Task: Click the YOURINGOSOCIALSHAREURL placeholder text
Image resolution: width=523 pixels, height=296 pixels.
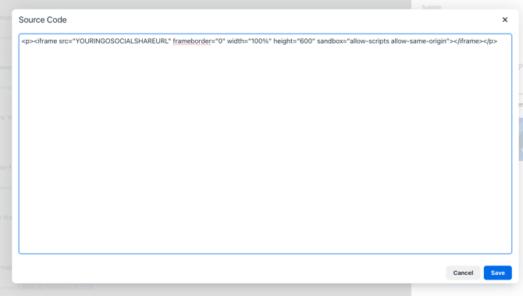Action: point(122,41)
